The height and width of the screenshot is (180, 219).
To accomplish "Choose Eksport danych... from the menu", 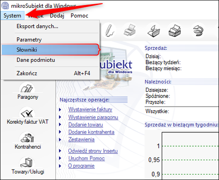I will coord(50,26).
